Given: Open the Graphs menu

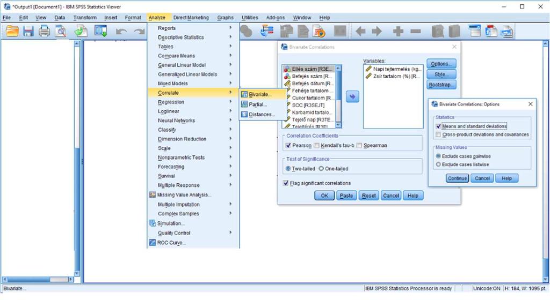Looking at the screenshot, I should click(x=225, y=18).
